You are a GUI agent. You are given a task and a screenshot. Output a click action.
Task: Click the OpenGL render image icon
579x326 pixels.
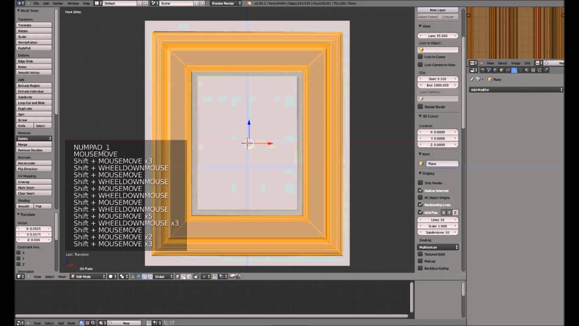tap(232, 277)
